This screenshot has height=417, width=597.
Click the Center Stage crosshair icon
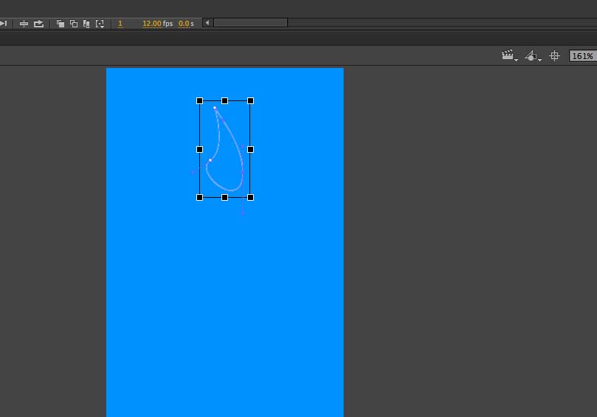pos(554,56)
